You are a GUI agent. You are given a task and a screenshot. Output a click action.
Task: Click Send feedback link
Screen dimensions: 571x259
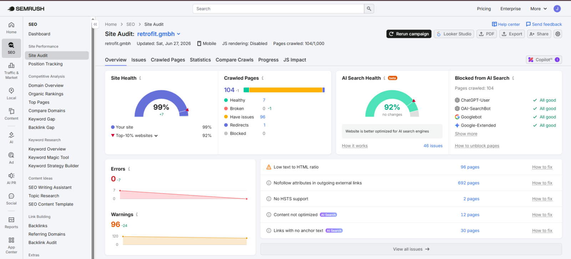pos(544,24)
